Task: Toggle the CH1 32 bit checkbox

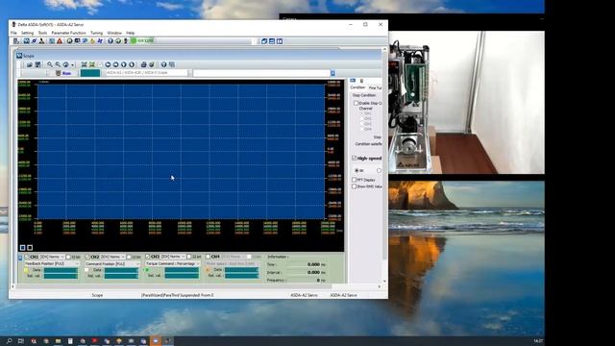Action: coord(68,257)
